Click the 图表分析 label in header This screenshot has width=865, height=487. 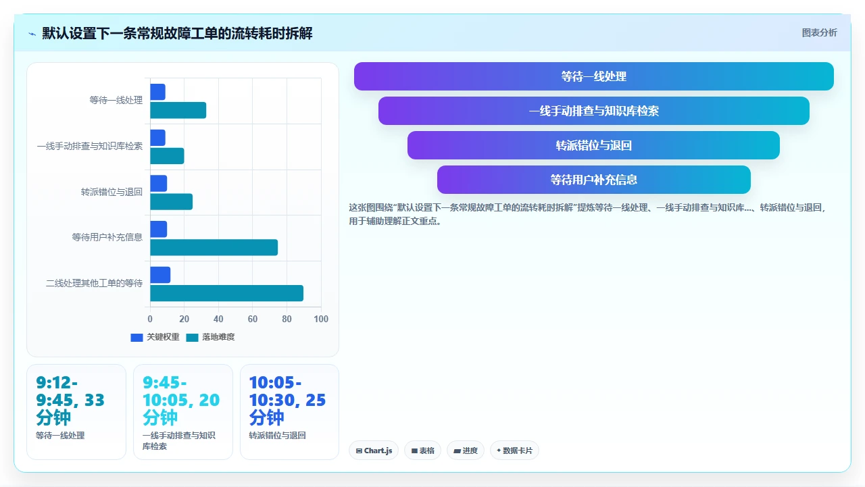819,32
